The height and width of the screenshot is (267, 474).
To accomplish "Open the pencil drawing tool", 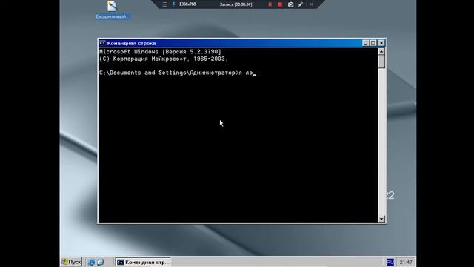I will 301,4.
